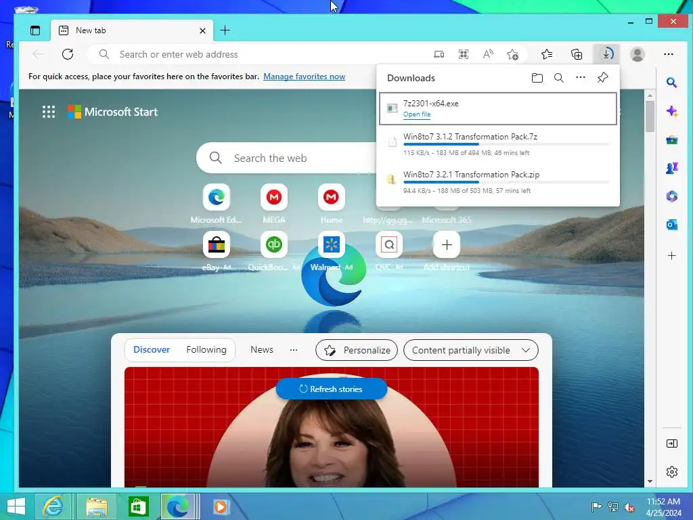This screenshot has height=520, width=693.
Task: Click the muted volume tray icon
Action: tap(629, 507)
